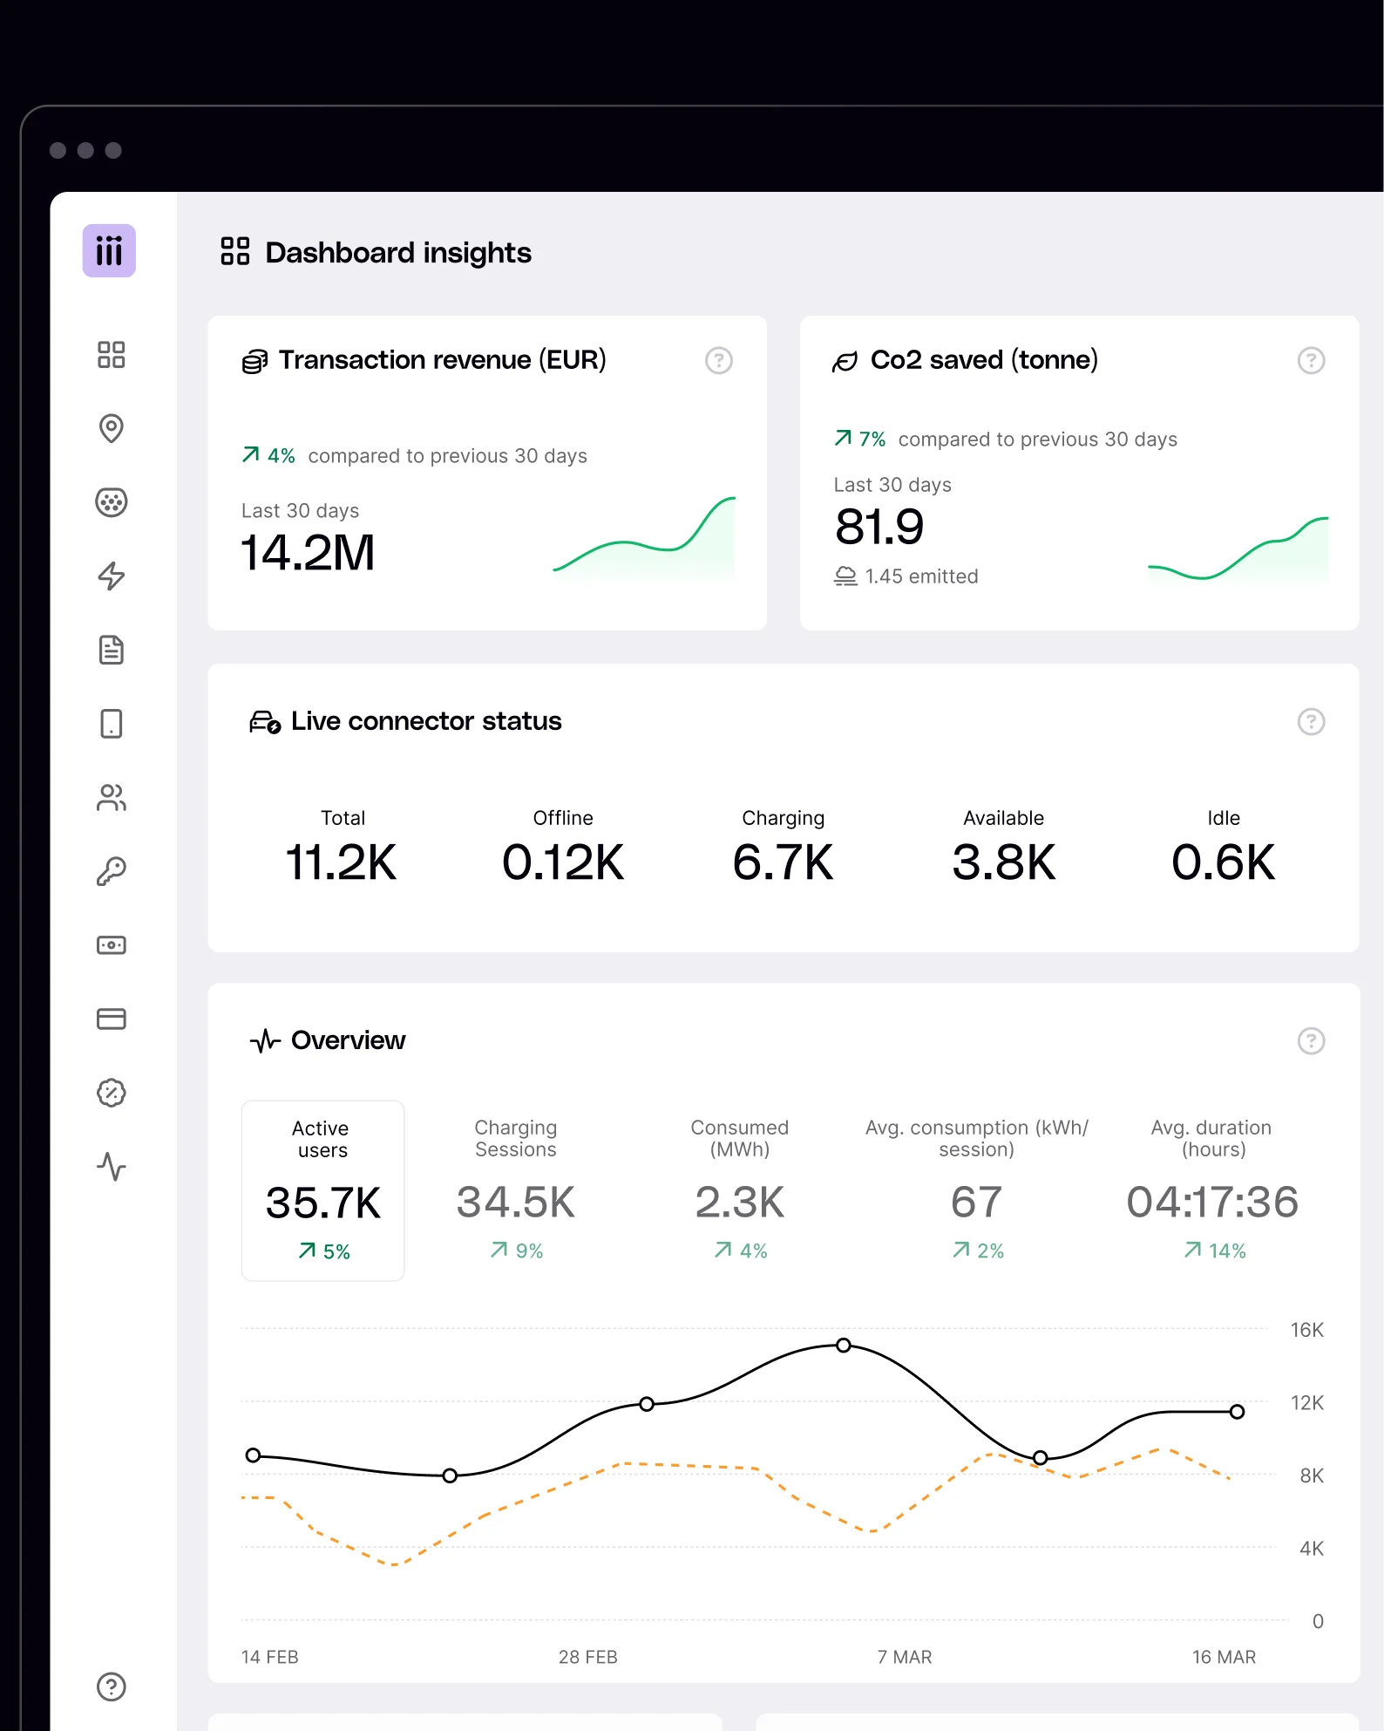Click the Offline connectors value 0.12K
The image size is (1384, 1731).
[x=563, y=862]
